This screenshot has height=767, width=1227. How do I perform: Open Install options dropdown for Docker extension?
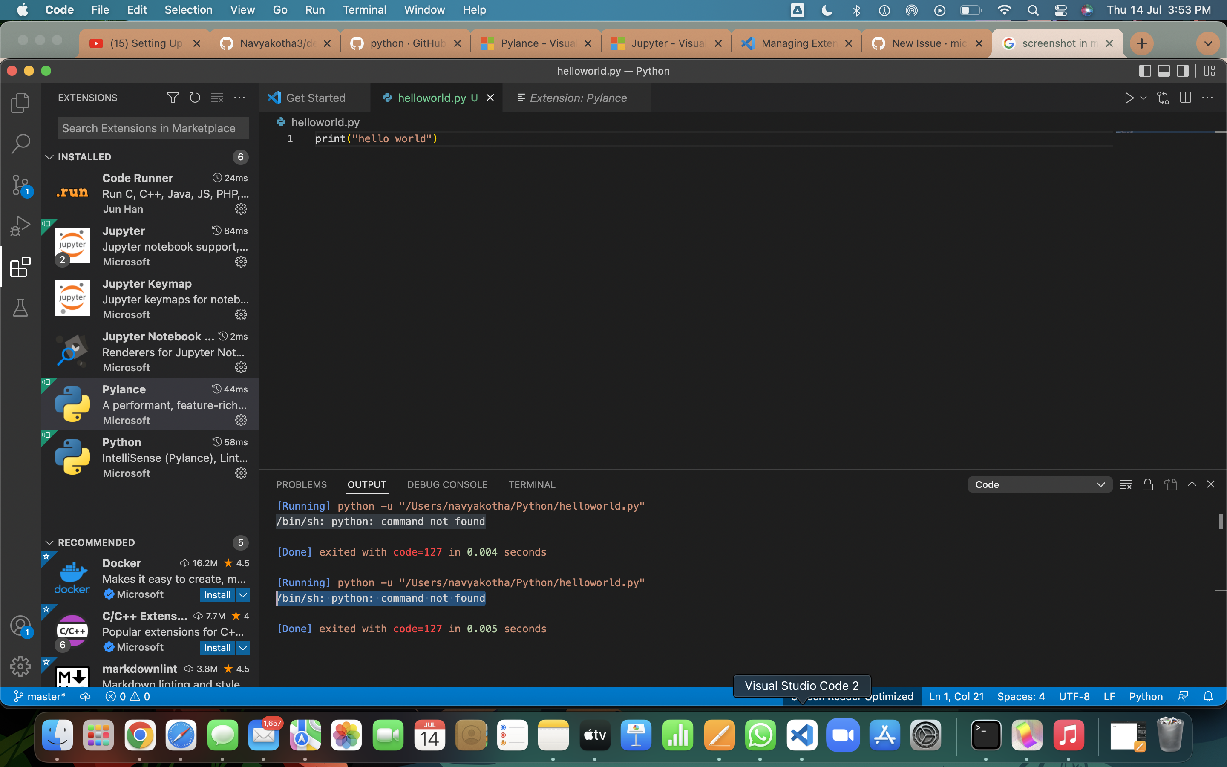pyautogui.click(x=243, y=594)
